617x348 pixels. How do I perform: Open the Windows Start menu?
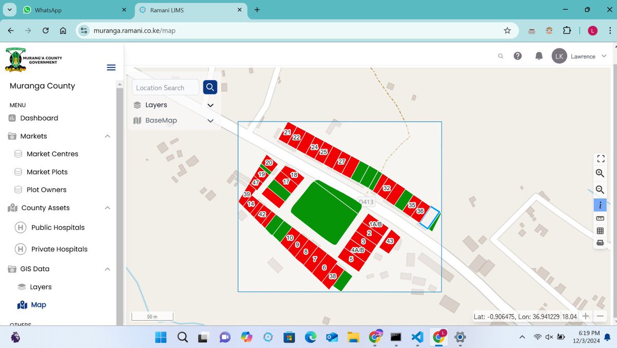161,337
